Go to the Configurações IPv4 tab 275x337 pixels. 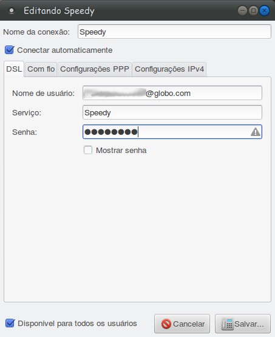click(x=169, y=69)
